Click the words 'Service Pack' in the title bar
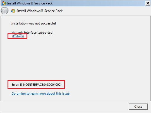This screenshot has width=151, height=113. click(x=44, y=3)
